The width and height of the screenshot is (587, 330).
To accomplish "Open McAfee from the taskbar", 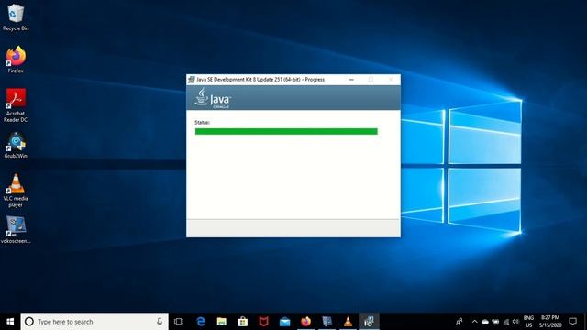I will 263,322.
